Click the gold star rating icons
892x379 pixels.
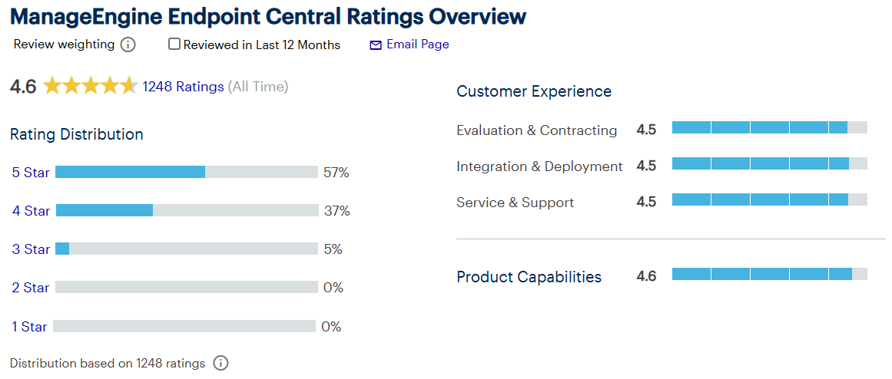click(90, 87)
